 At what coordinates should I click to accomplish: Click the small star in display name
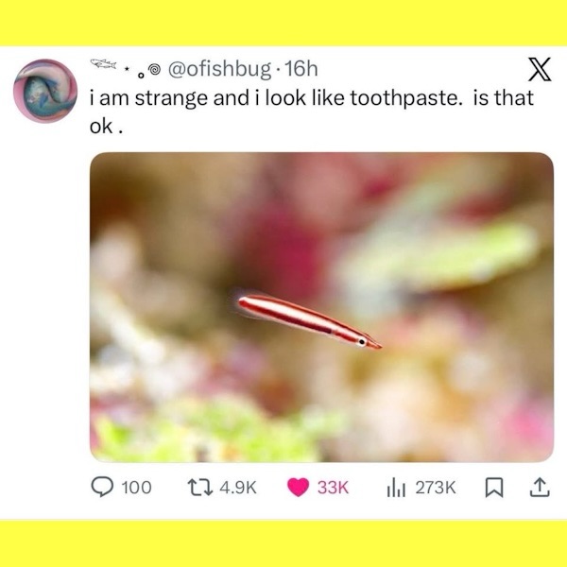[x=127, y=68]
